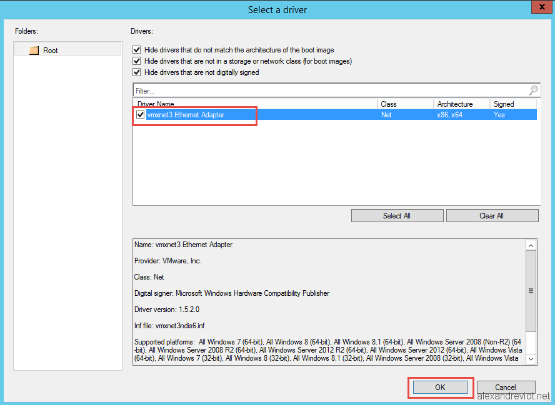Click the Inf file: vmxnet3ndis6.inf line
This screenshot has height=405, width=555.
[169, 326]
